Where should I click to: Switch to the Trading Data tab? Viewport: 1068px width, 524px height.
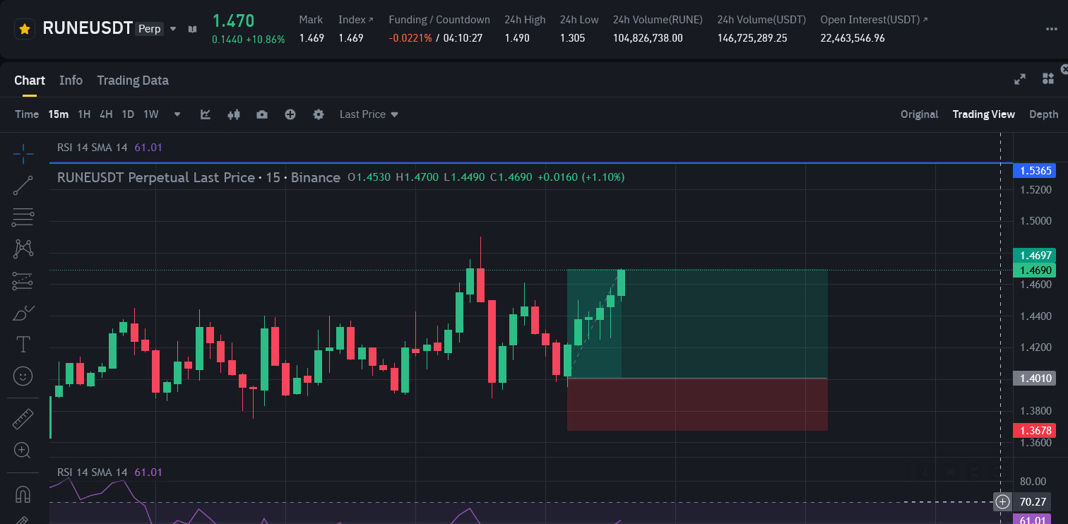[133, 81]
